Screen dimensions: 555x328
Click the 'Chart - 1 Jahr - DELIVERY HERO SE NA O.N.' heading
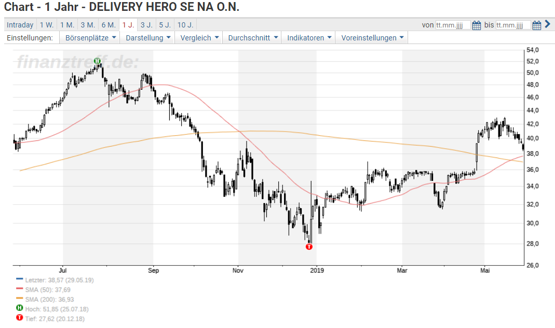122,7
